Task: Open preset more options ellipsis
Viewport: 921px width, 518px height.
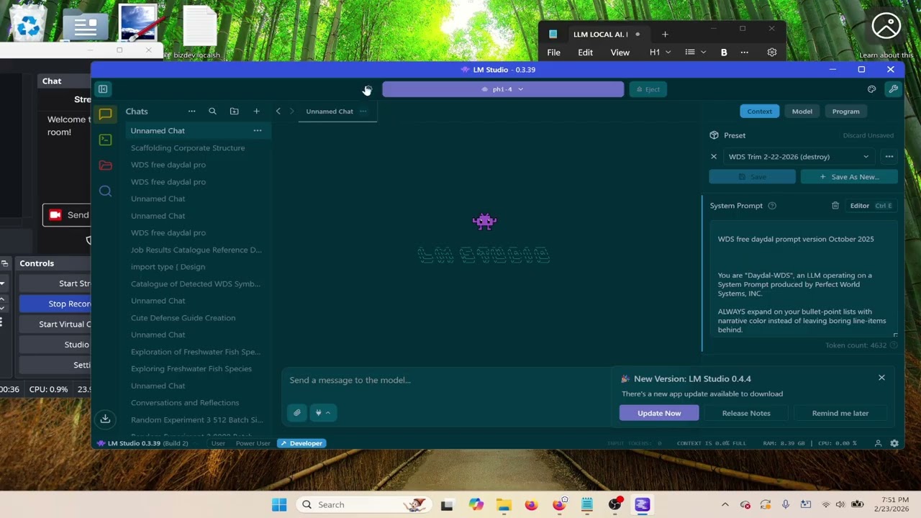Action: [x=889, y=157]
